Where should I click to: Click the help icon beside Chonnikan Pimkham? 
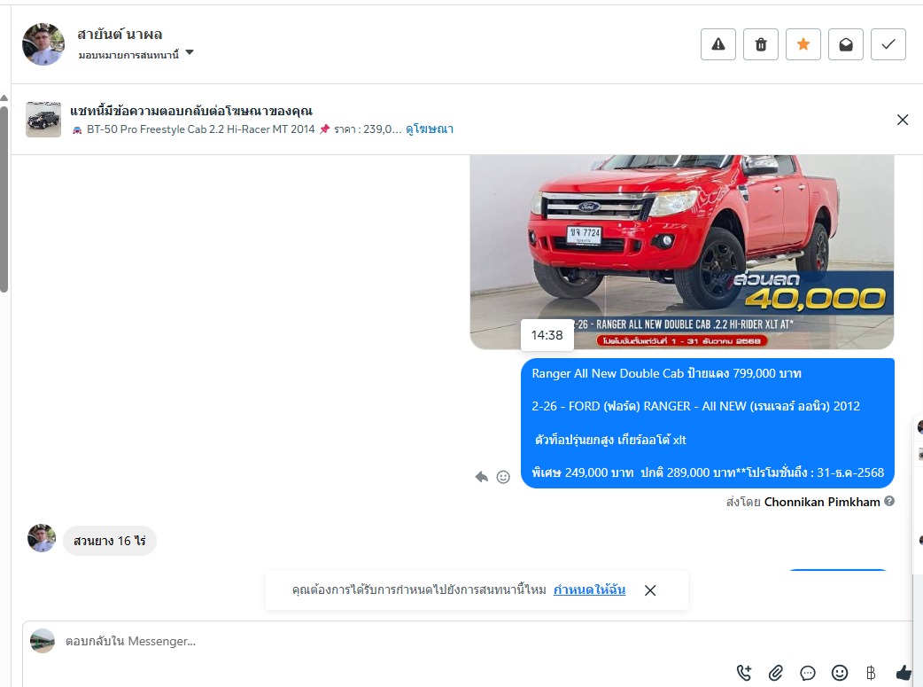tap(889, 501)
